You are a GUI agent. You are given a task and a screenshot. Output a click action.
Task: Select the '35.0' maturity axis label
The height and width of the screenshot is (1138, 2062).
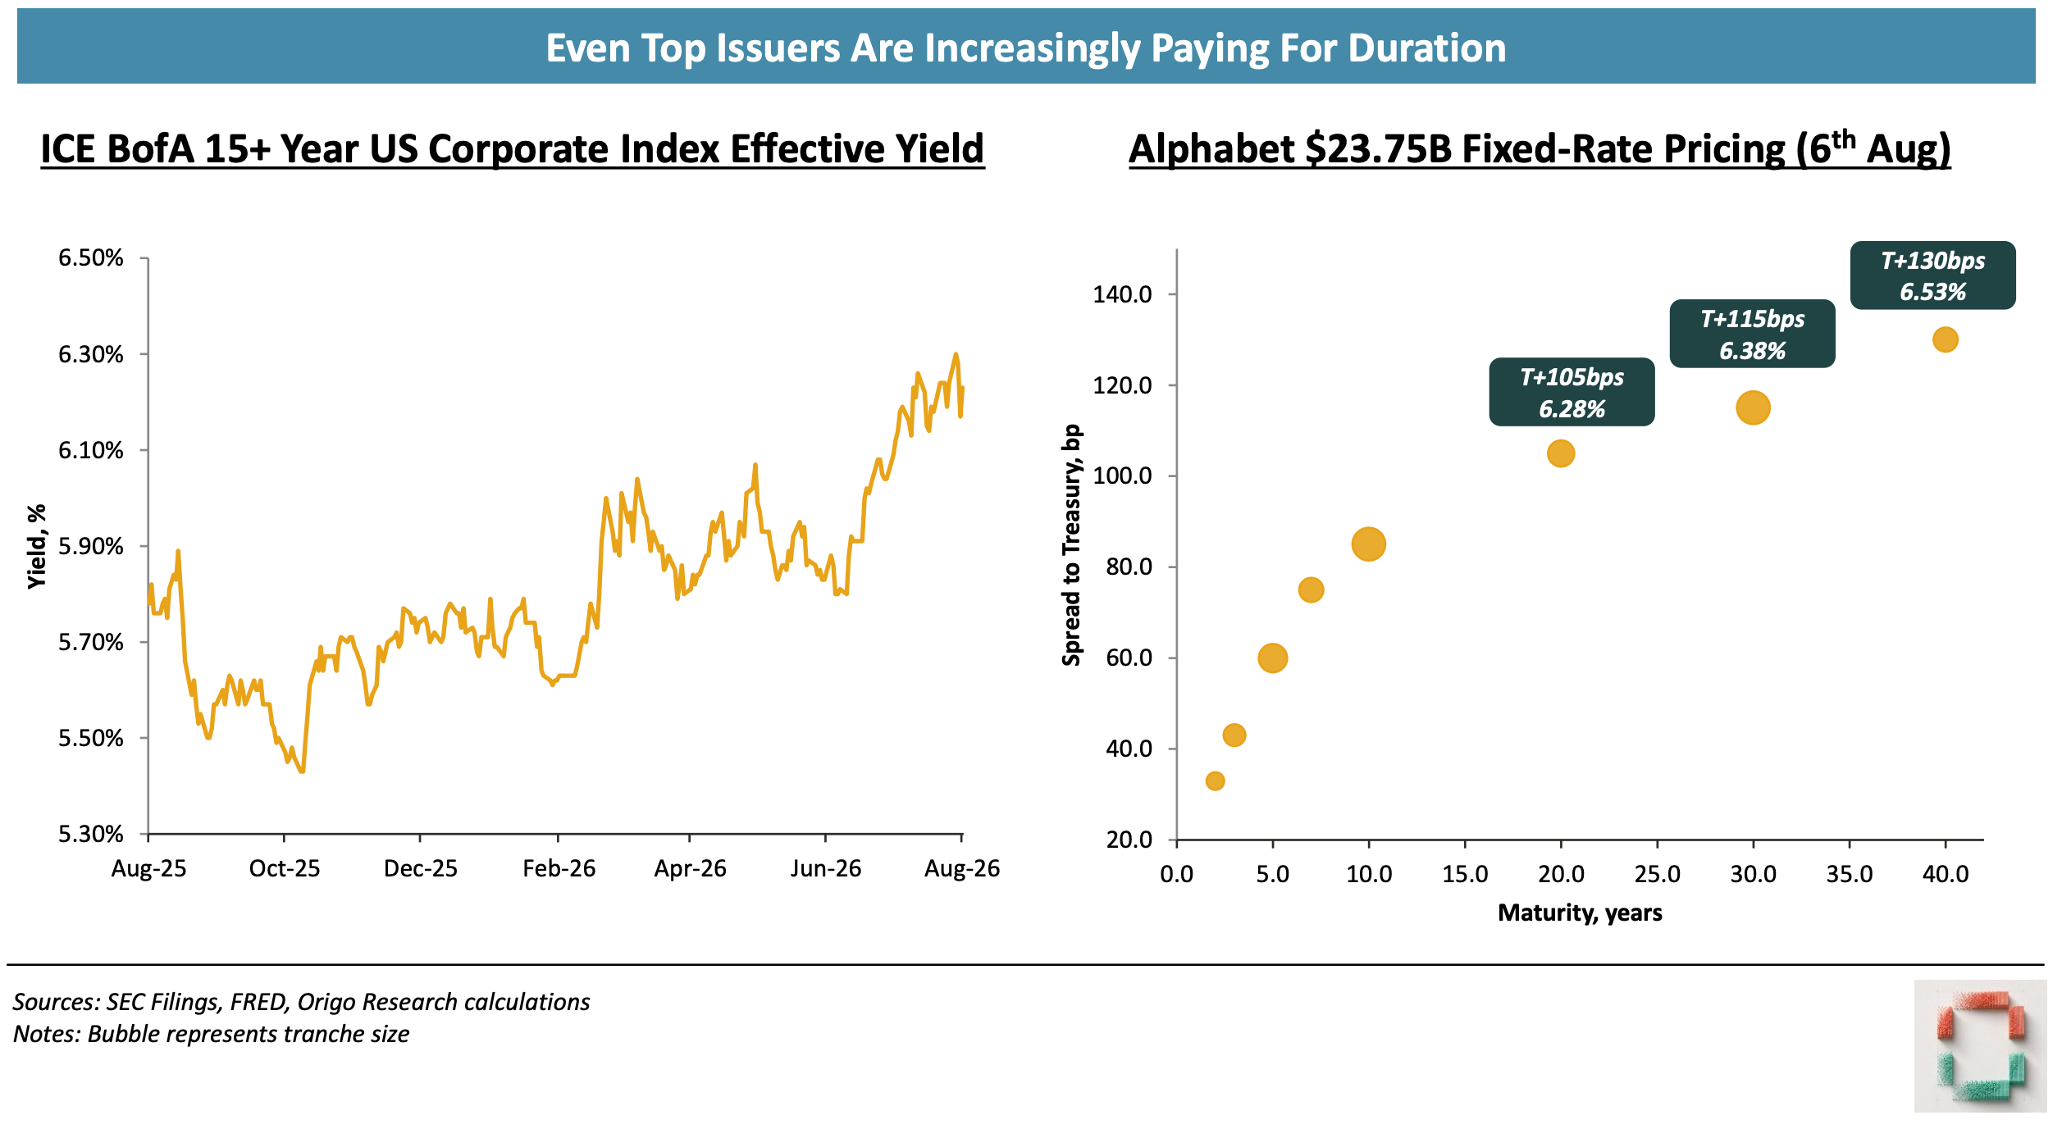coord(1849,874)
